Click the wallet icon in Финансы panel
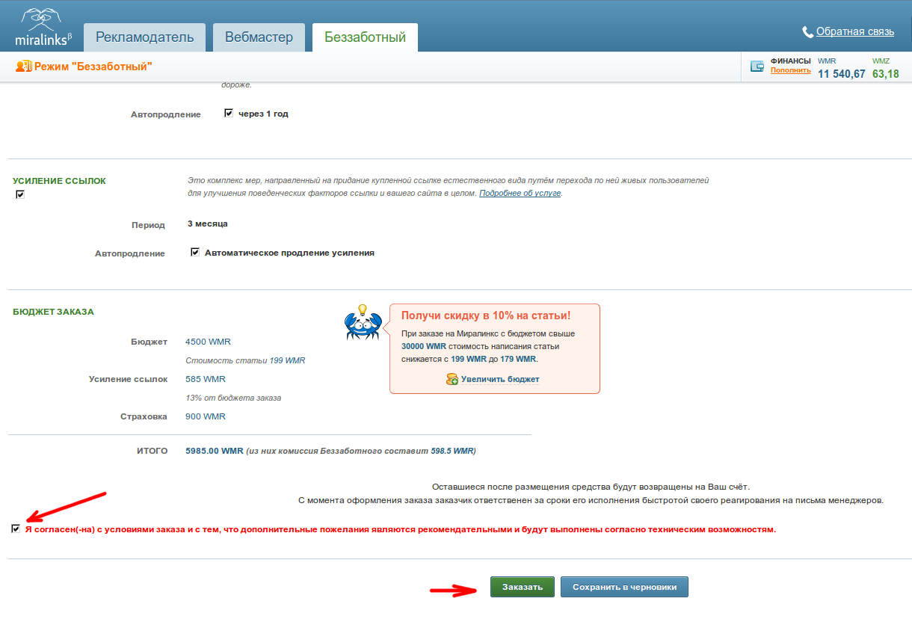This screenshot has height=619, width=912. pos(757,66)
